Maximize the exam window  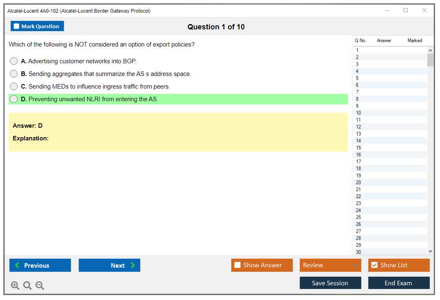pos(406,11)
